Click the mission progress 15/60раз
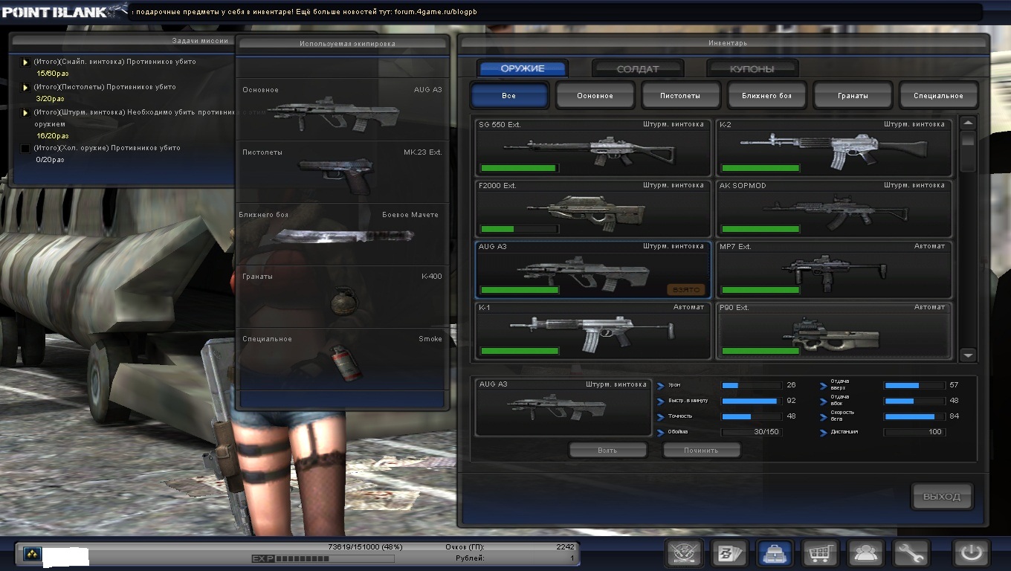This screenshot has height=571, width=1011. point(52,74)
